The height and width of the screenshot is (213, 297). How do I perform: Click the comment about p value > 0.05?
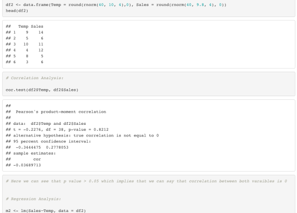[x=146, y=181]
